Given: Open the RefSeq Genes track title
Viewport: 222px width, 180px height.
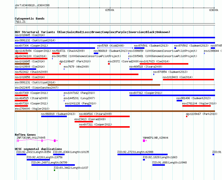Looking at the screenshot, I should [25, 135].
